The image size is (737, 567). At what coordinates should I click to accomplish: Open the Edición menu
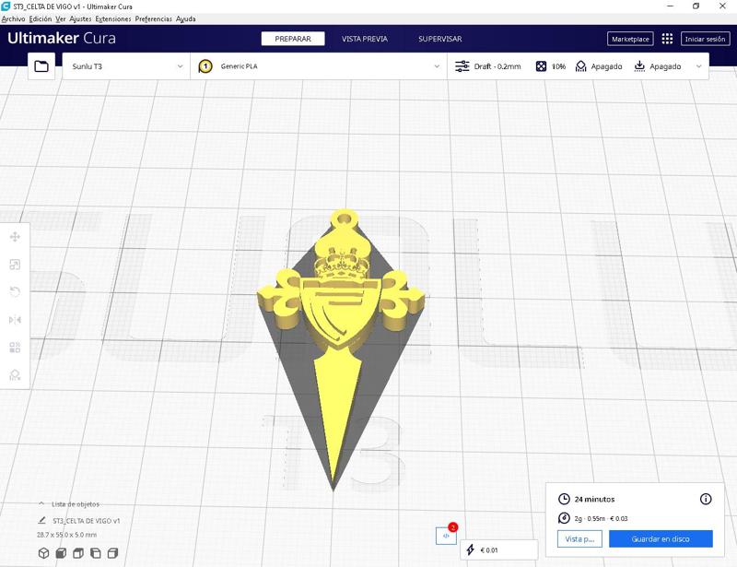[x=41, y=18]
